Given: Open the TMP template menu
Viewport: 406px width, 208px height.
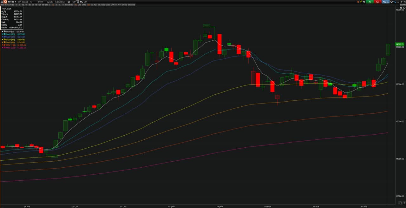Looking at the screenshot, I should 74,2.
